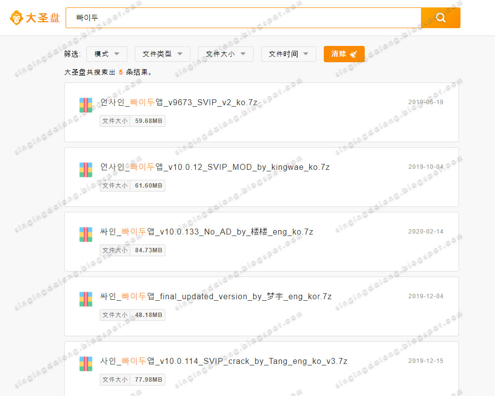Click the archive icon of the kingwae file
The image size is (495, 396).
[86, 170]
